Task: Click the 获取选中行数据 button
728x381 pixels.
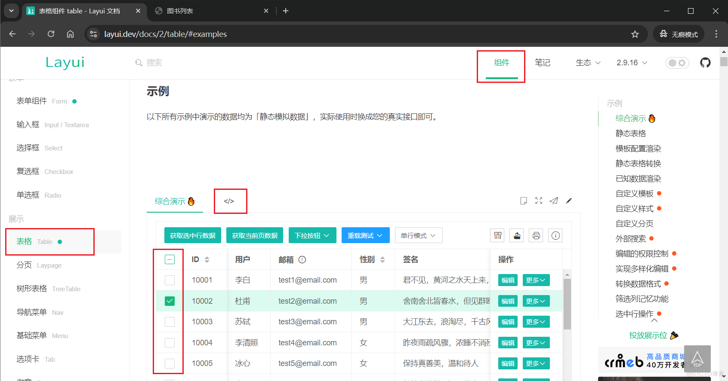Action: [x=193, y=235]
